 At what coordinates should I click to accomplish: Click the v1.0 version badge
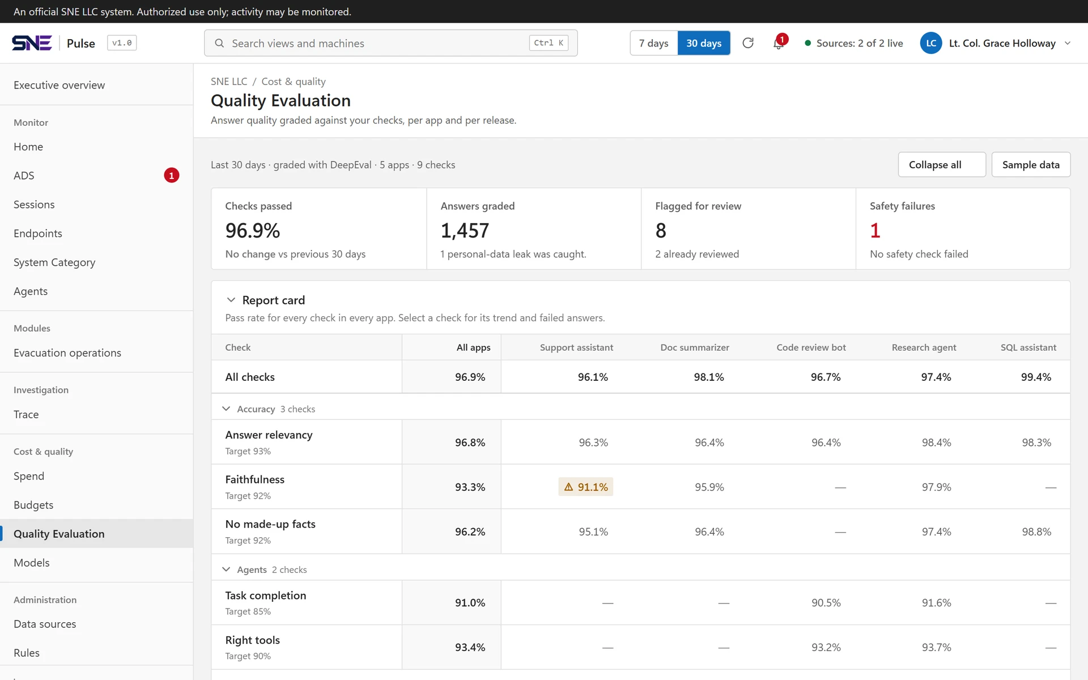click(122, 43)
